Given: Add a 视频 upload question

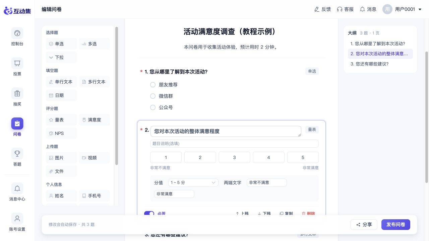Looking at the screenshot, I should [x=95, y=158].
